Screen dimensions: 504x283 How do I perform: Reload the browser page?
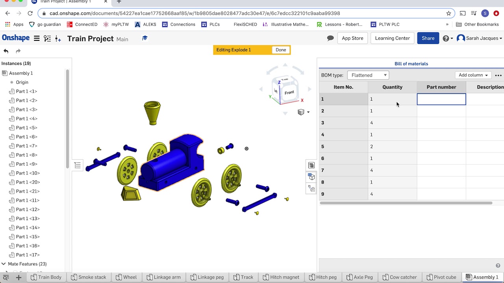[30, 13]
